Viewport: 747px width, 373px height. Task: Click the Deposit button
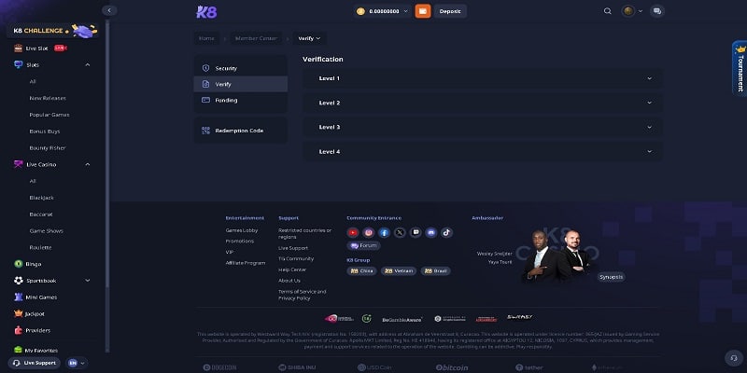tap(450, 11)
